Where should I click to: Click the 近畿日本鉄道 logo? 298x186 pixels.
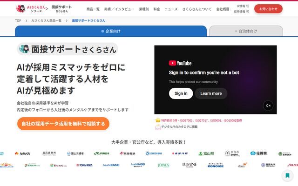154,153
